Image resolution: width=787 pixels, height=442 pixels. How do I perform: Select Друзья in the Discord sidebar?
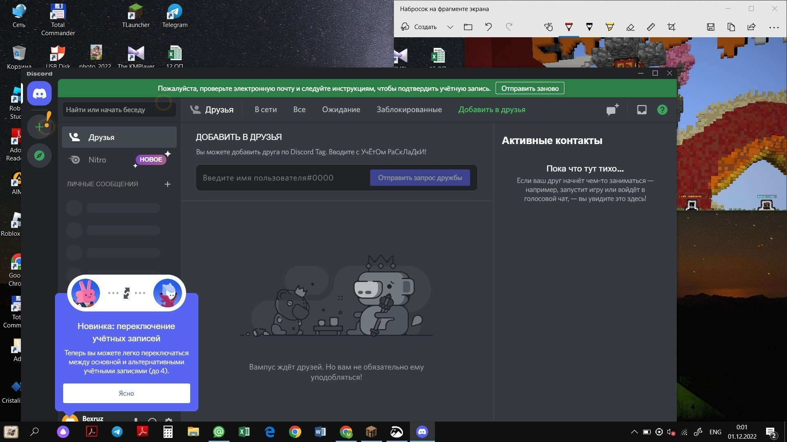point(119,137)
